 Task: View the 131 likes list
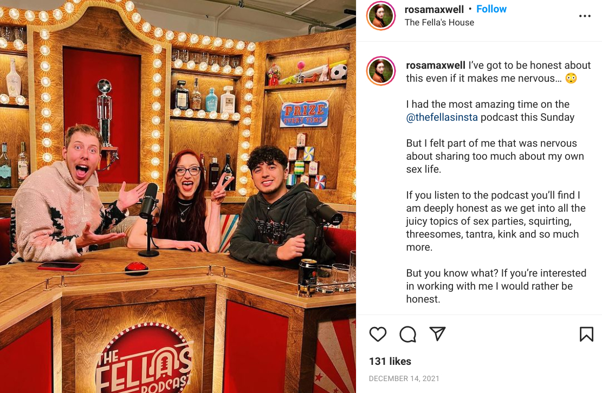pos(390,361)
